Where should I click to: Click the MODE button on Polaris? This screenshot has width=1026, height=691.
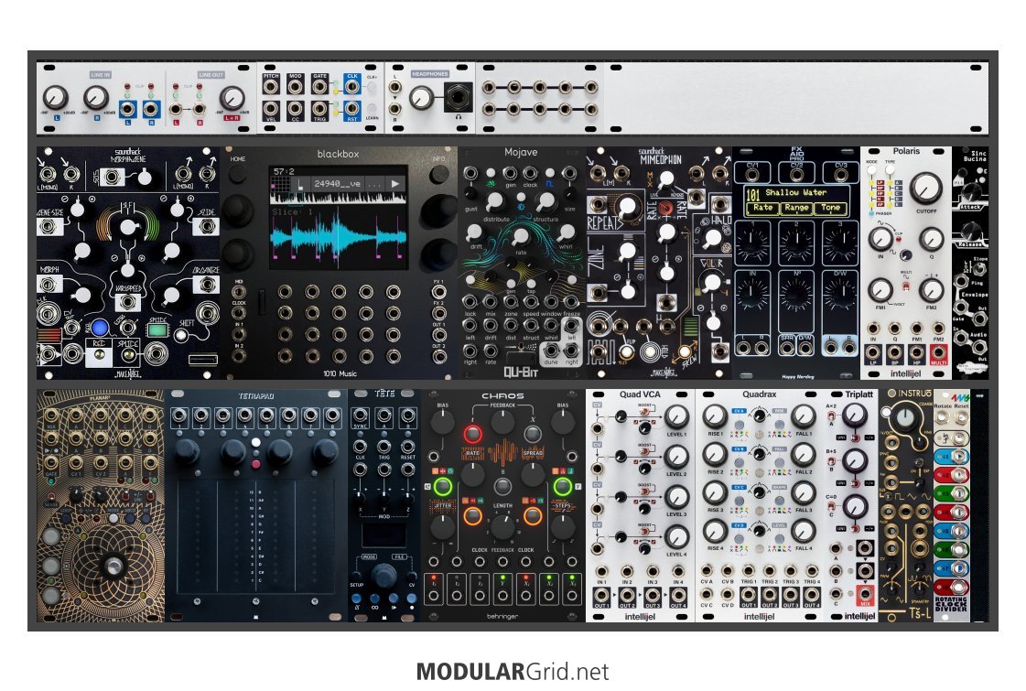point(872,170)
